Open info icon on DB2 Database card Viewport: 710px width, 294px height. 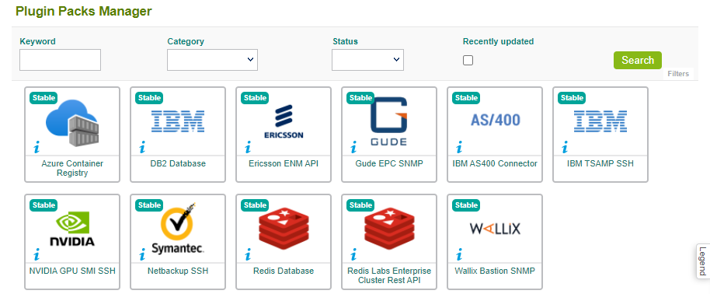[x=143, y=147]
